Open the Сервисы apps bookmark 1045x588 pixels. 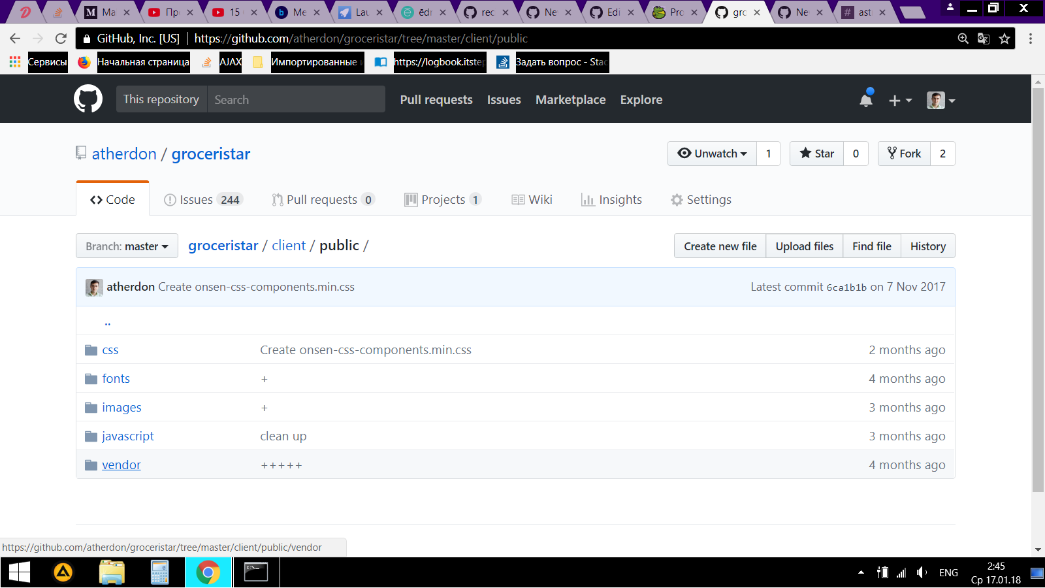[39, 62]
